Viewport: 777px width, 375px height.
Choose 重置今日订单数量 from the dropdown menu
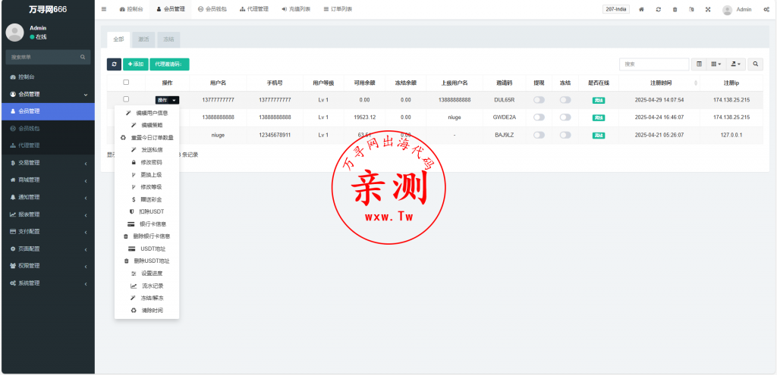[146, 138]
